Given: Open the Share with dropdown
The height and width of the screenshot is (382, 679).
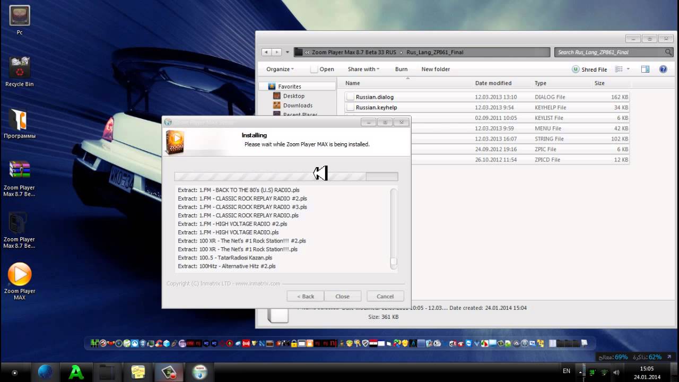Looking at the screenshot, I should pos(363,69).
